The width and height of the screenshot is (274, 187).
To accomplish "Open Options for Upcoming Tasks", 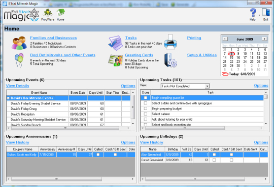I will pyautogui.click(x=261, y=86).
